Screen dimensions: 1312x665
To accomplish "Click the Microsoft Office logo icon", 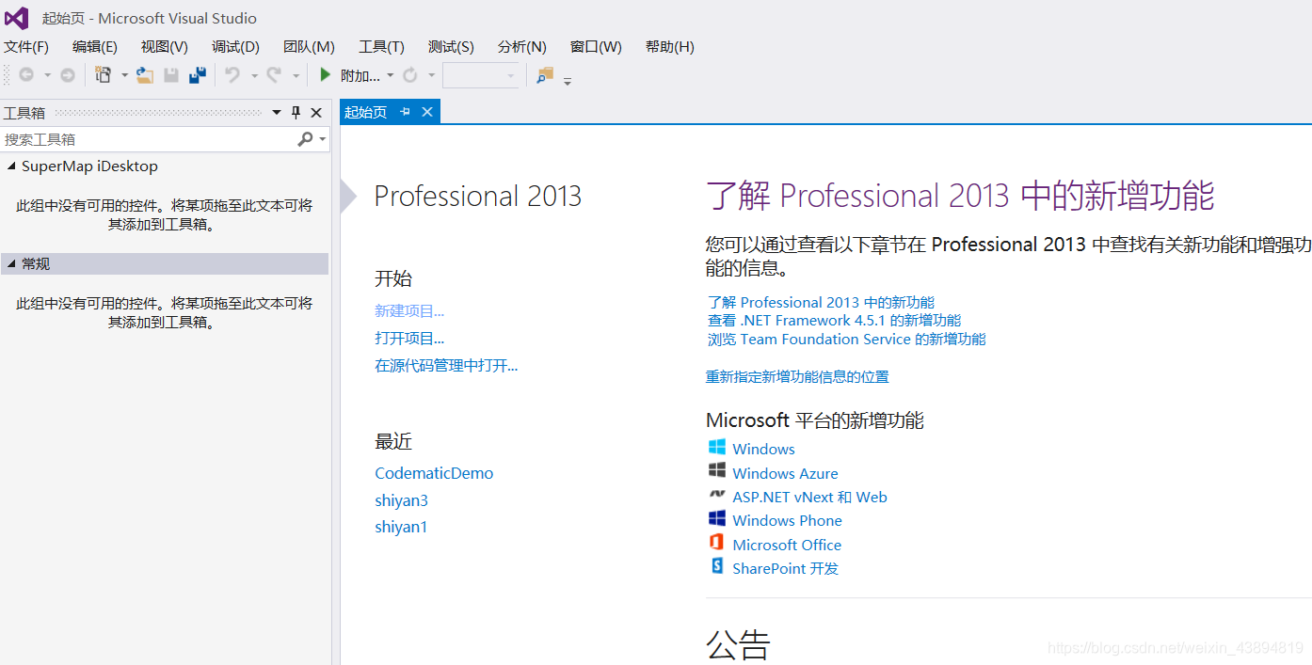I will point(717,543).
